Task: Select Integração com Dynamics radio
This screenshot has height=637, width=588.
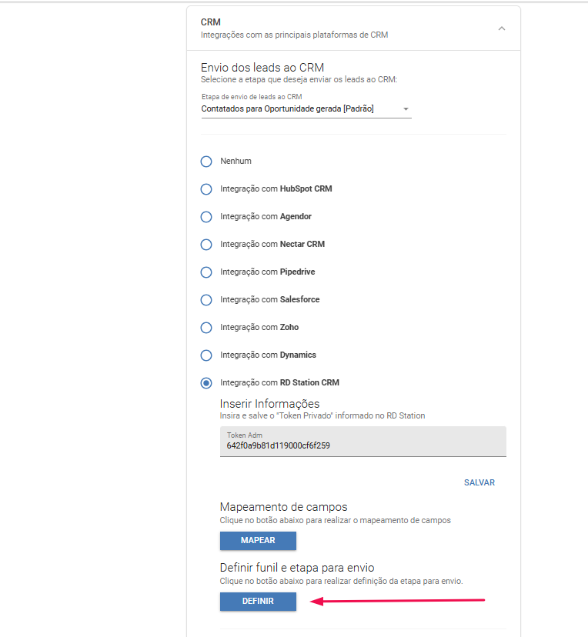Action: (206, 355)
